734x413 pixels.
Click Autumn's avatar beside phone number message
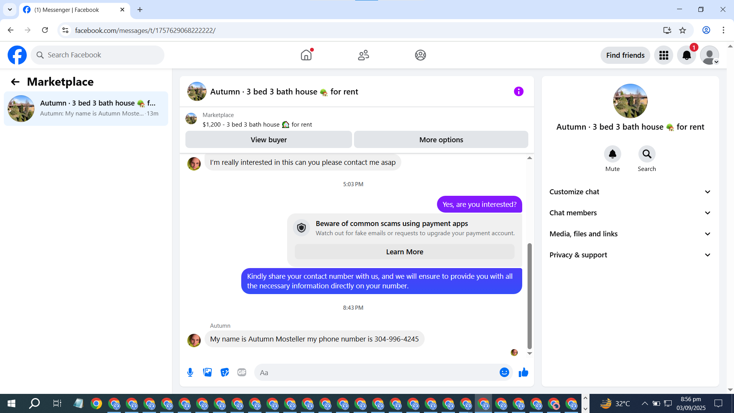point(194,340)
